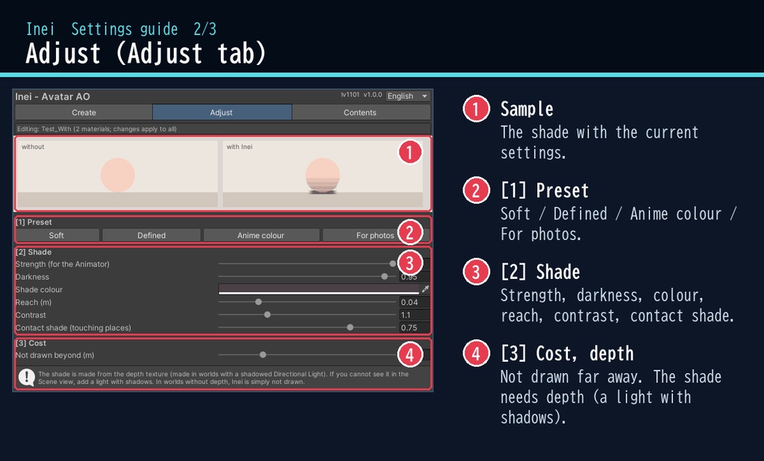The height and width of the screenshot is (461, 764).
Task: Click the Darkness slider handle
Action: pyautogui.click(x=384, y=276)
